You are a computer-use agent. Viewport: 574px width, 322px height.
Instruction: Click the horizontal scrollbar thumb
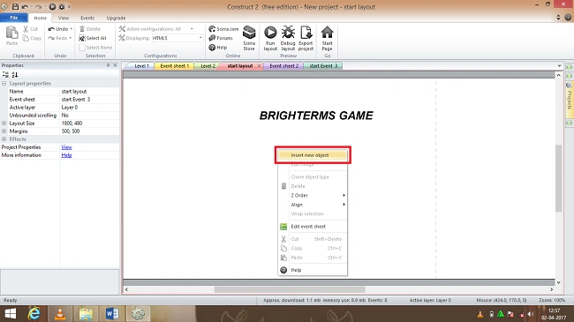(290, 289)
